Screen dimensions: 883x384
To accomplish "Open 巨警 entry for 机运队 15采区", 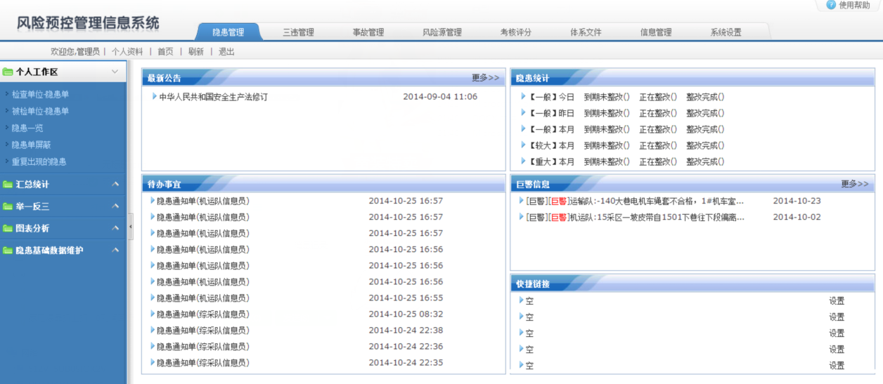I will [x=635, y=217].
